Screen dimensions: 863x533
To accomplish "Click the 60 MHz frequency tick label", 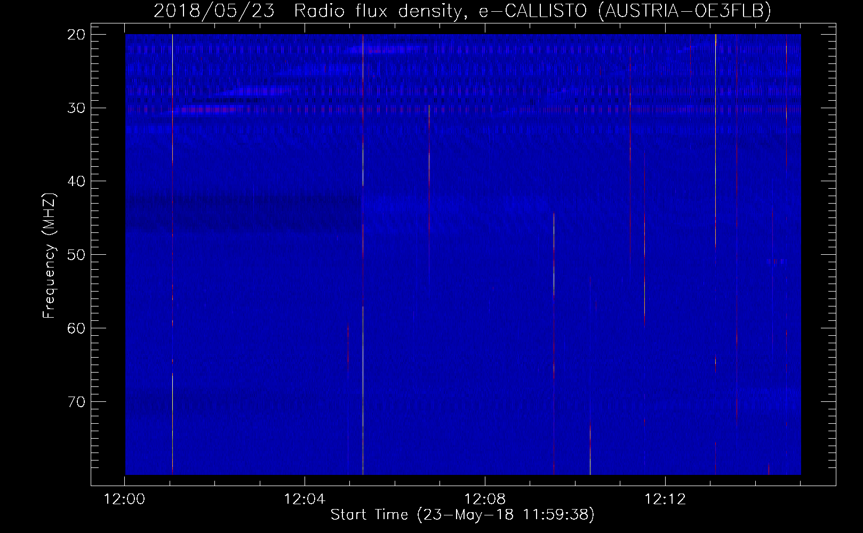I will [77, 328].
